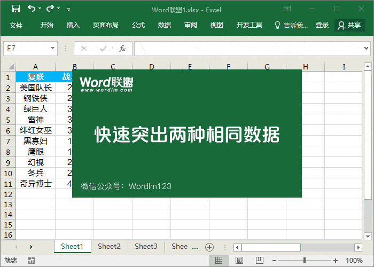
Task: Expand the formula bar
Action: point(367,49)
